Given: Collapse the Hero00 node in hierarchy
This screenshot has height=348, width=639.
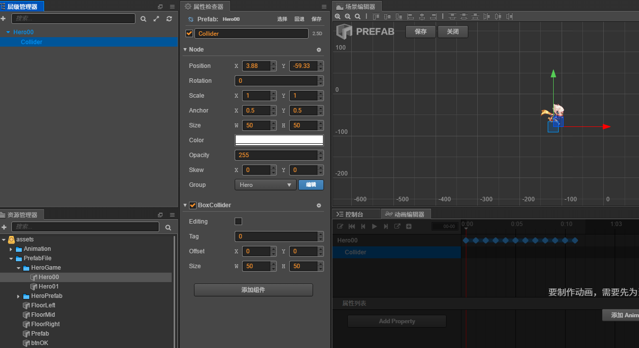Looking at the screenshot, I should [8, 32].
